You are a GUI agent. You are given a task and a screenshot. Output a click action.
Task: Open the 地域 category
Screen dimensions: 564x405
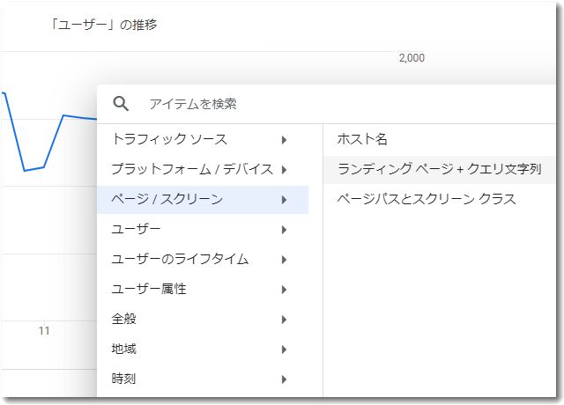[203, 349]
